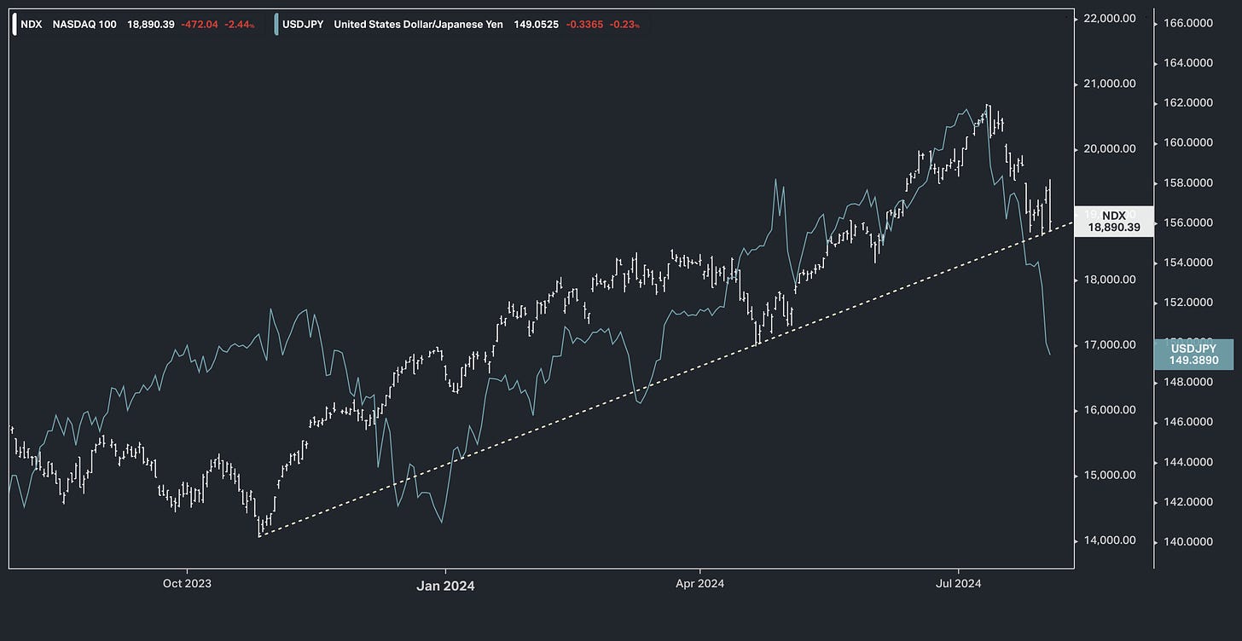Select the NASDAQ 100 legend name
The height and width of the screenshot is (641, 1242).
point(84,25)
